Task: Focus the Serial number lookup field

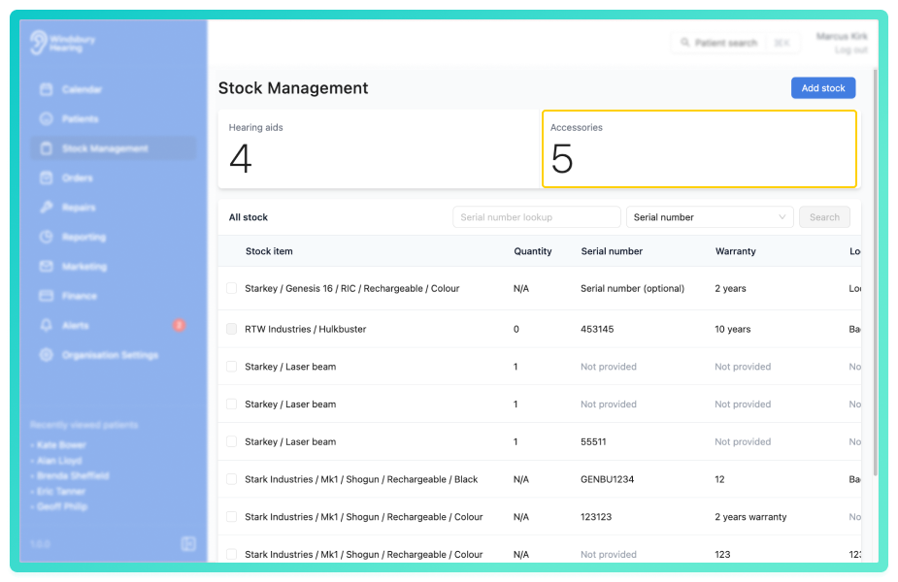Action: tap(537, 217)
